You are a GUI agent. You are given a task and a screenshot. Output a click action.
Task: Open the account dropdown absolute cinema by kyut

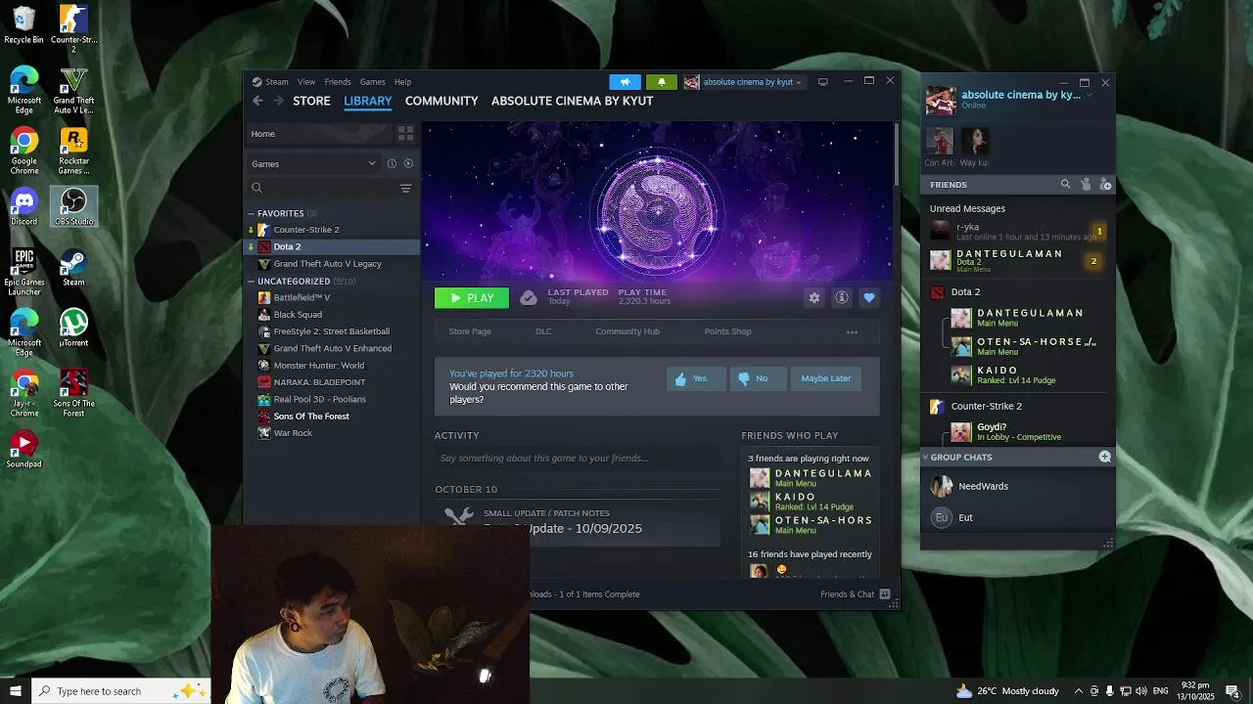[743, 82]
